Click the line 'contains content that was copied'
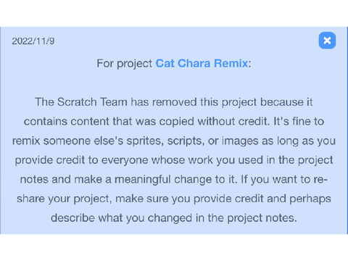The width and height of the screenshot is (348, 261). pyautogui.click(x=174, y=121)
